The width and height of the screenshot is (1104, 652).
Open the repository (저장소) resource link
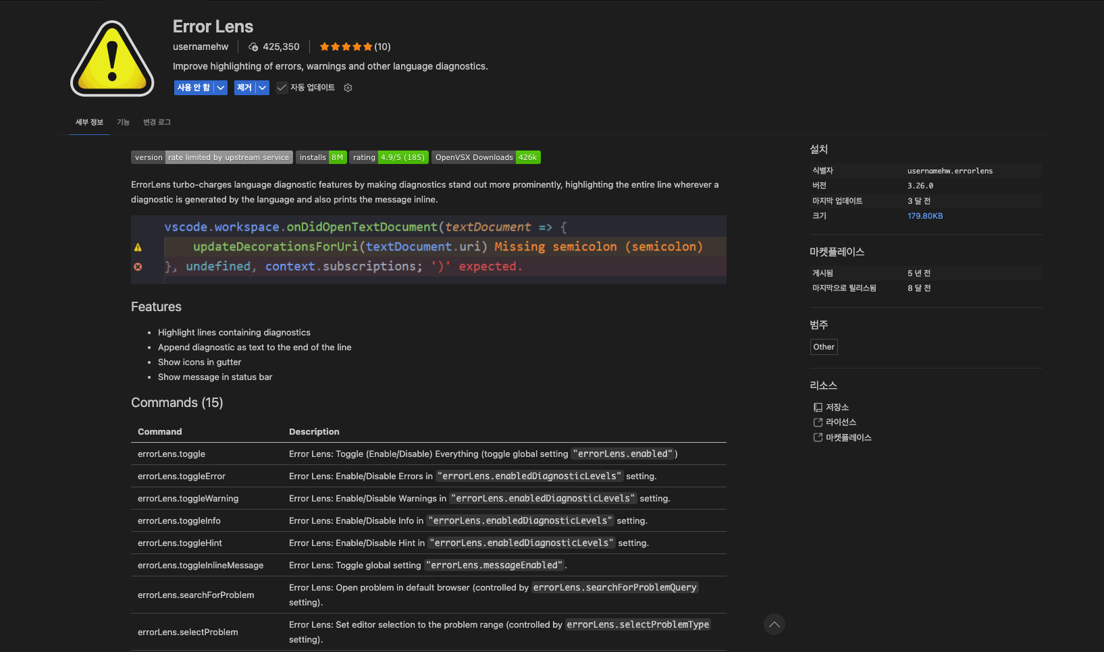tap(837, 407)
